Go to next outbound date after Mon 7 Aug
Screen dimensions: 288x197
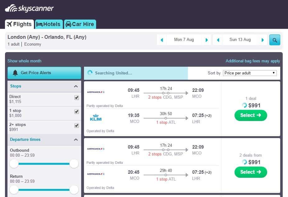point(207,40)
